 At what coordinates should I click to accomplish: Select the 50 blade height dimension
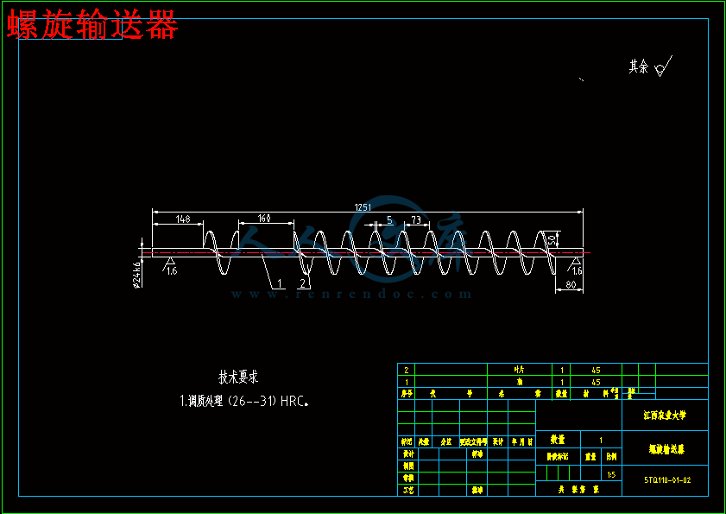552,240
